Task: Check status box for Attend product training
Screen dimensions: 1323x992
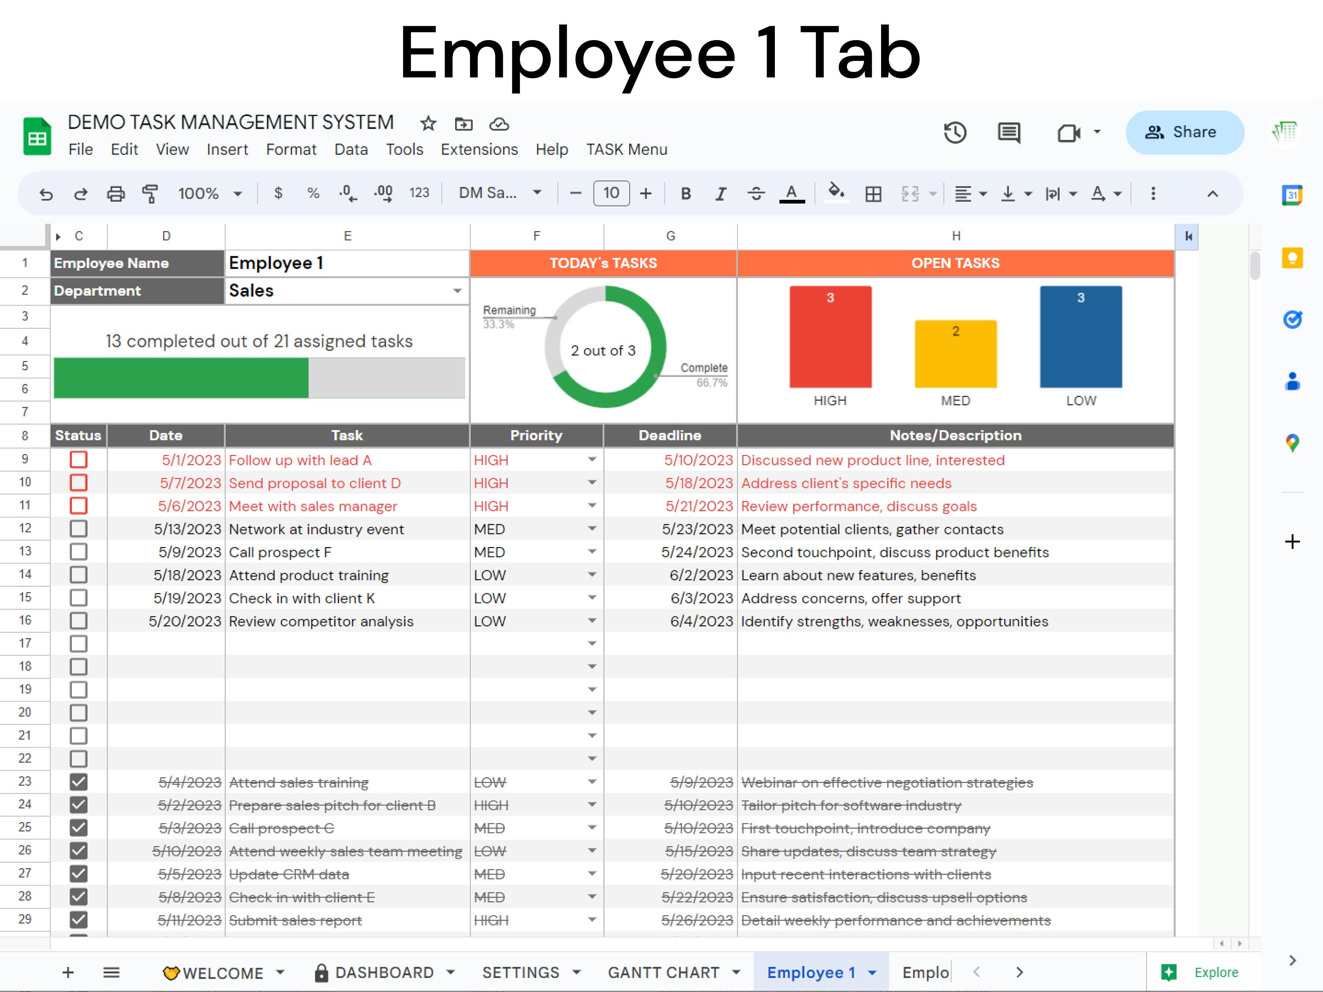Action: [78, 574]
